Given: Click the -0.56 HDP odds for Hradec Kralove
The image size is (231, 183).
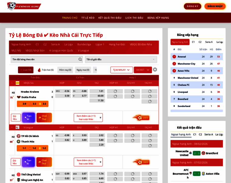Looking at the screenshot, I should [63, 91].
